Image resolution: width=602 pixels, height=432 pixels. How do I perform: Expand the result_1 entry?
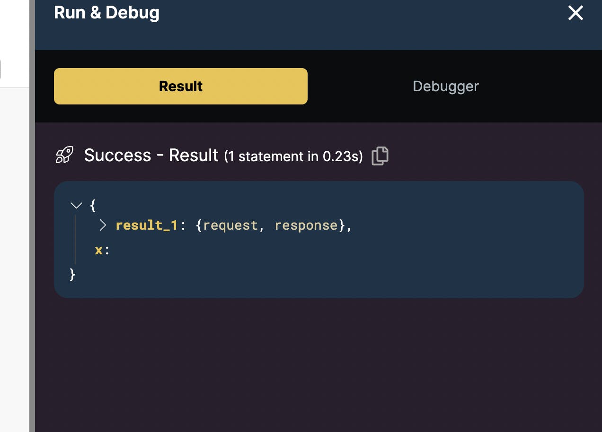[x=103, y=225]
